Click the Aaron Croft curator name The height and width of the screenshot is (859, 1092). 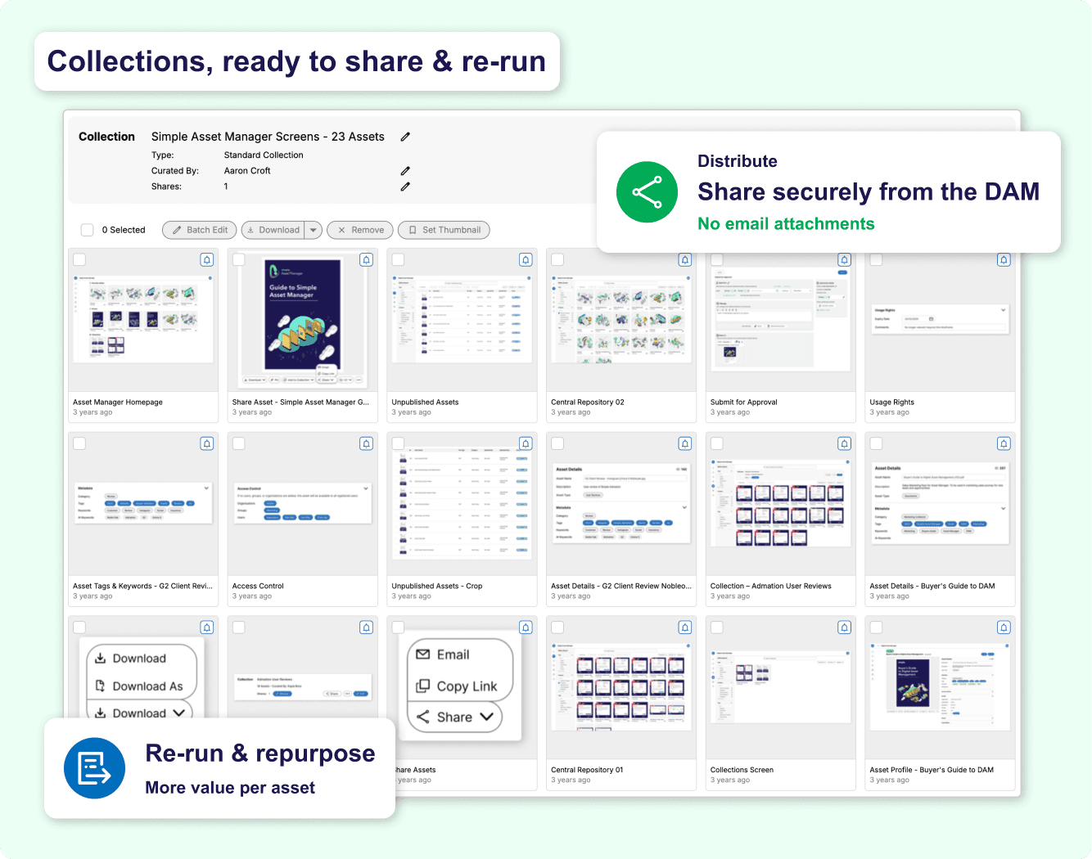coord(247,171)
